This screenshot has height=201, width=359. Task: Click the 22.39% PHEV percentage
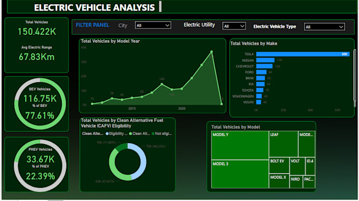pos(41,176)
